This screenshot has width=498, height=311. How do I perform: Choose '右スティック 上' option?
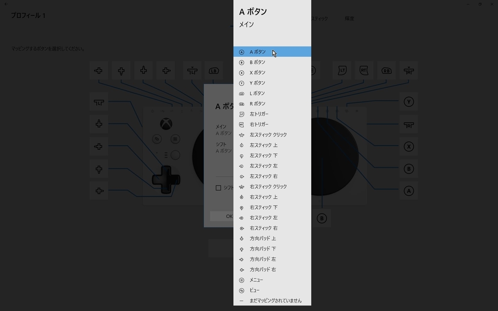(x=272, y=197)
